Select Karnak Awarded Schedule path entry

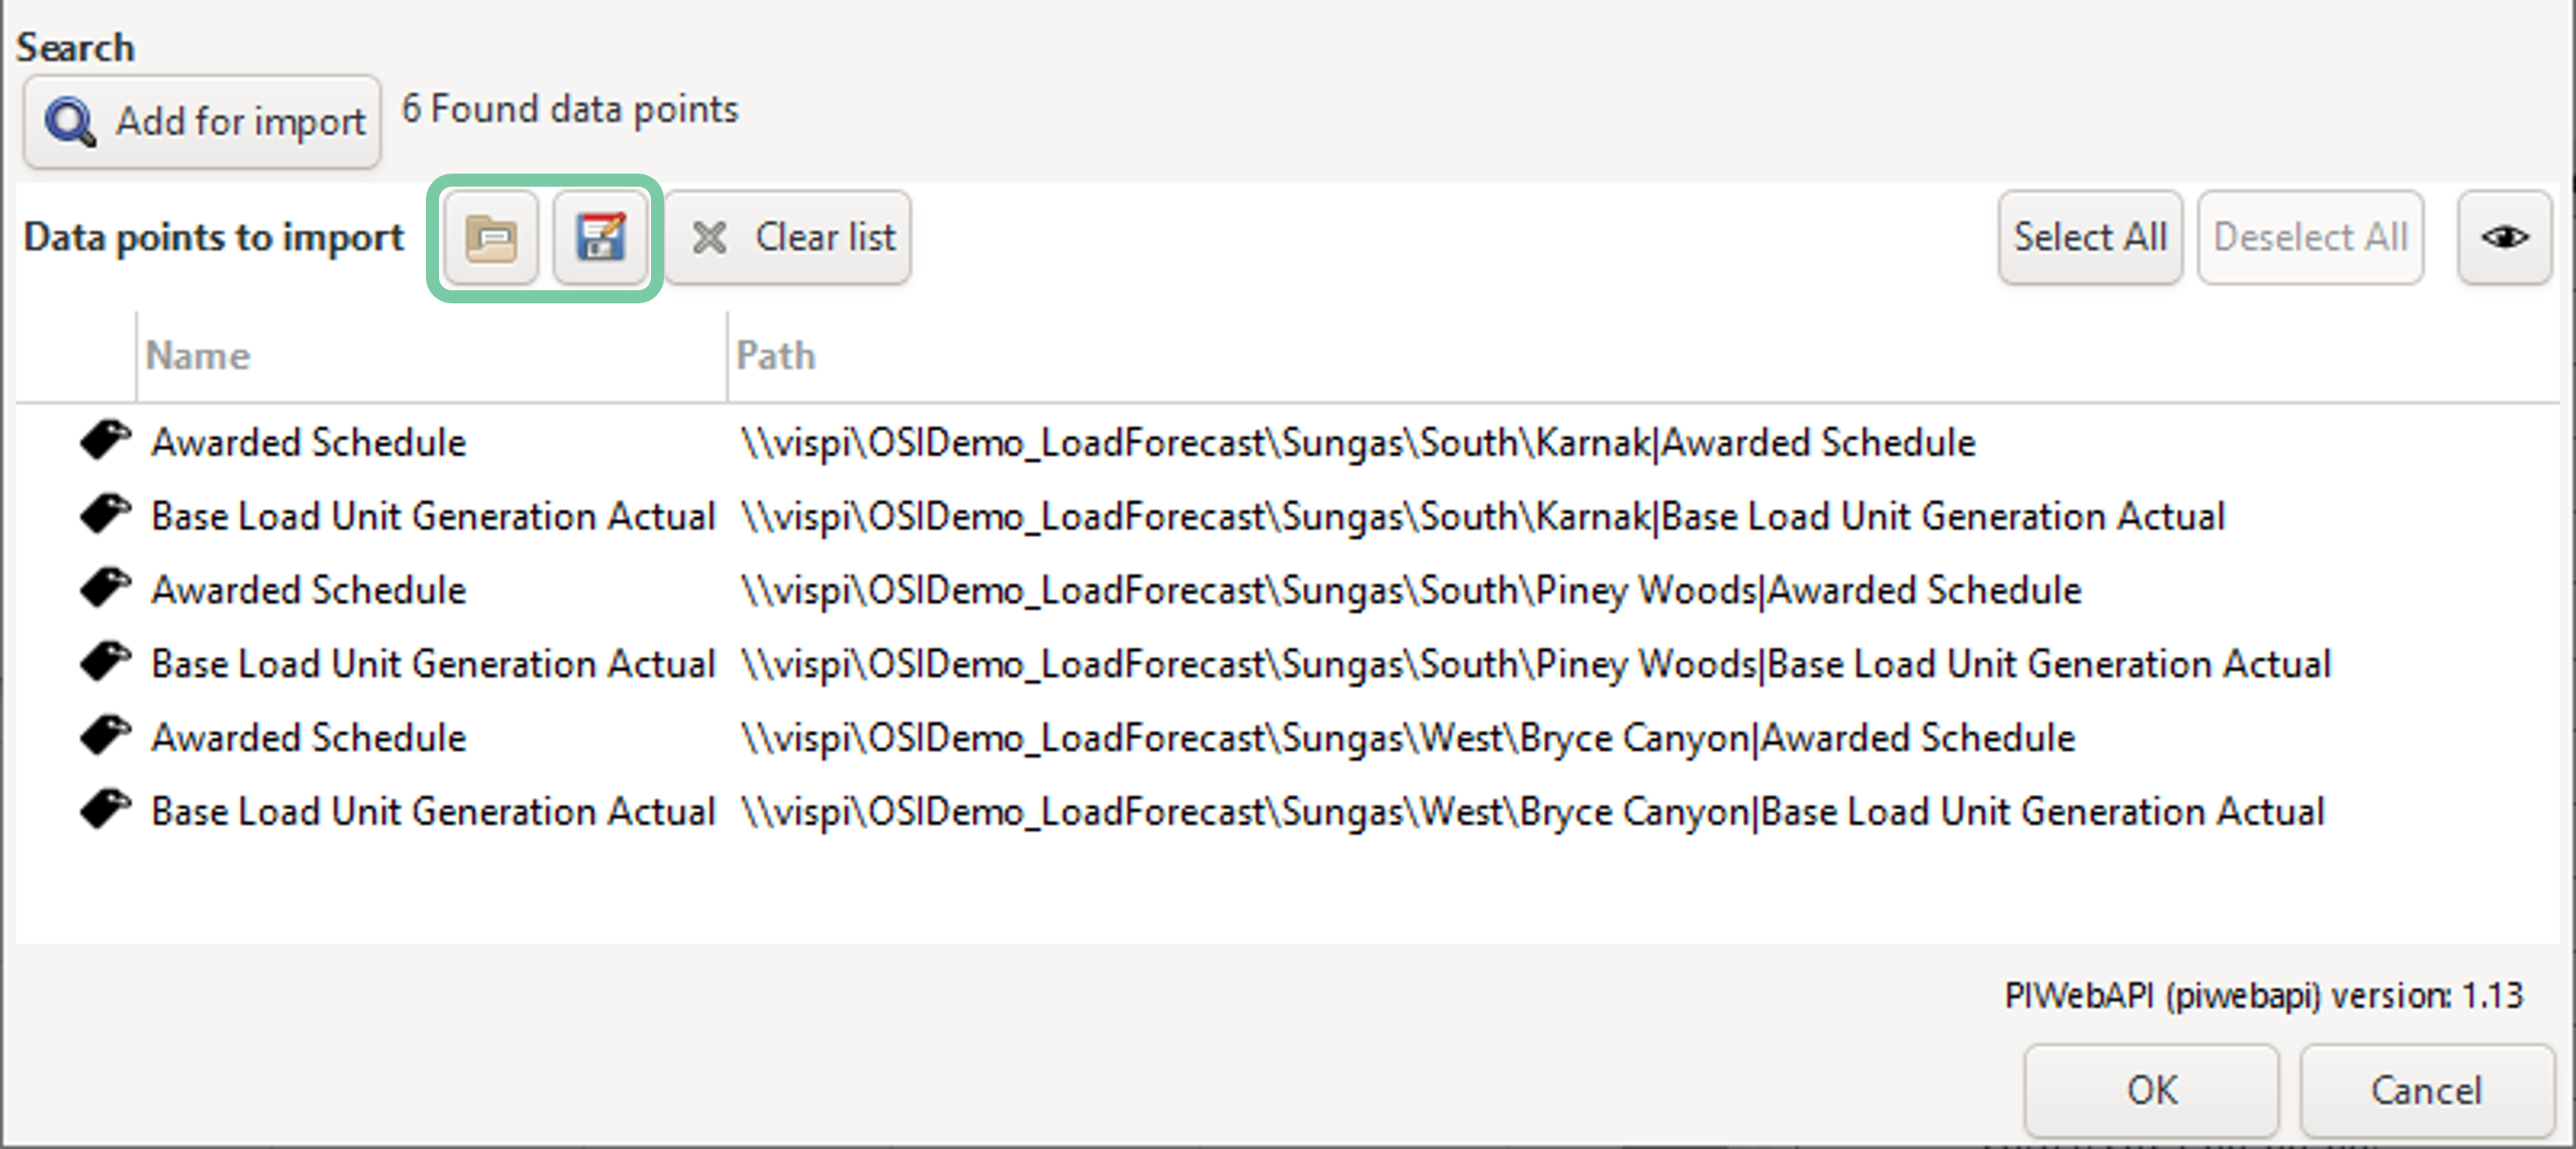pos(1357,442)
